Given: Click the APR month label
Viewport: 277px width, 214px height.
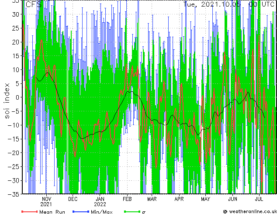Looking at the screenshot, I should (179, 199).
